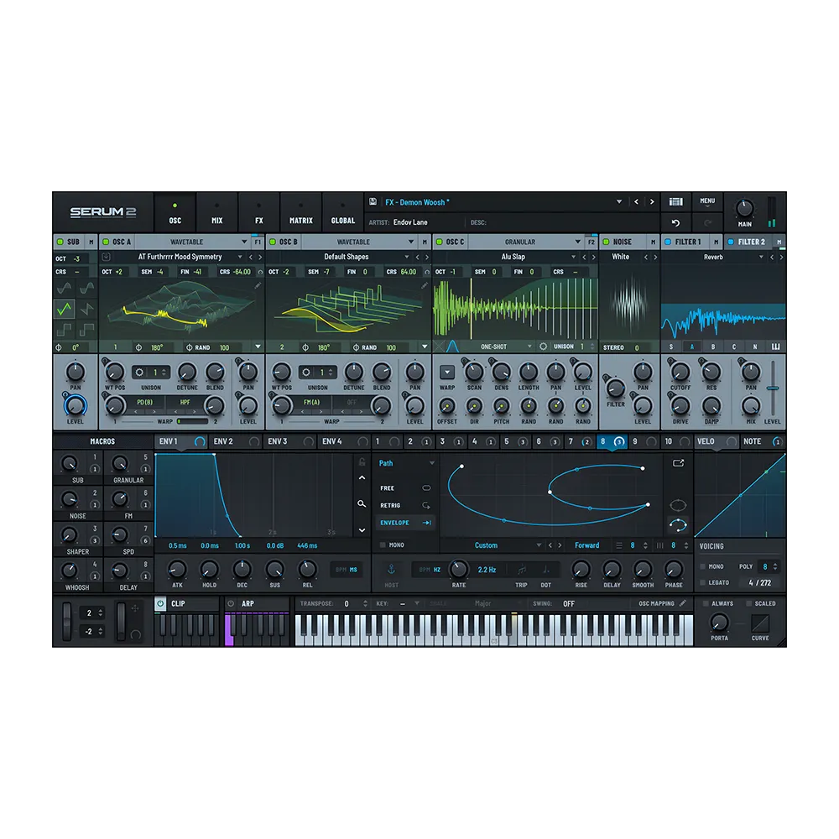Adjust the MAIN volume knob
The width and height of the screenshot is (839, 839).
pyautogui.click(x=744, y=207)
